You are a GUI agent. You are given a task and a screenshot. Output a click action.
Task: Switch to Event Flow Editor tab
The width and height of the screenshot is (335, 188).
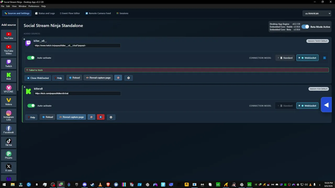[x=70, y=13]
